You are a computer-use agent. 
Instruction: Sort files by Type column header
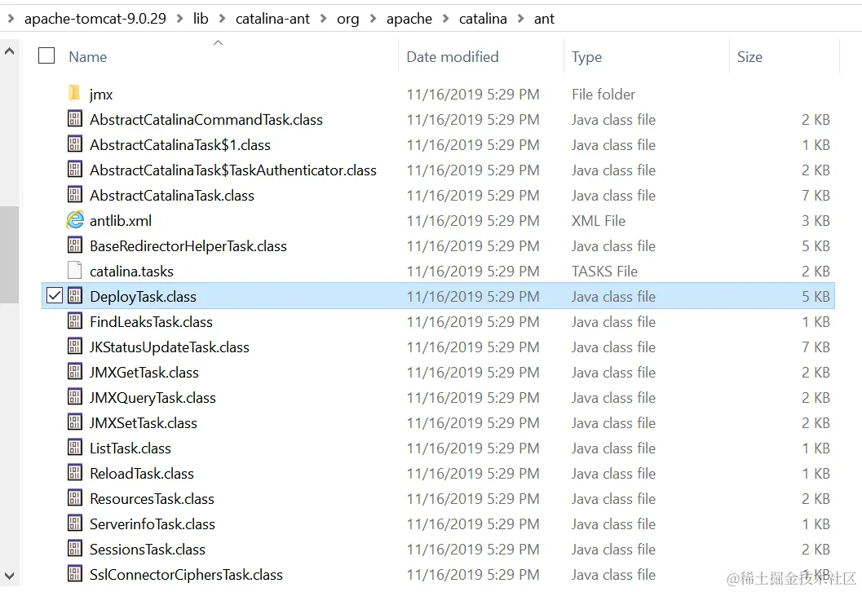pos(586,56)
